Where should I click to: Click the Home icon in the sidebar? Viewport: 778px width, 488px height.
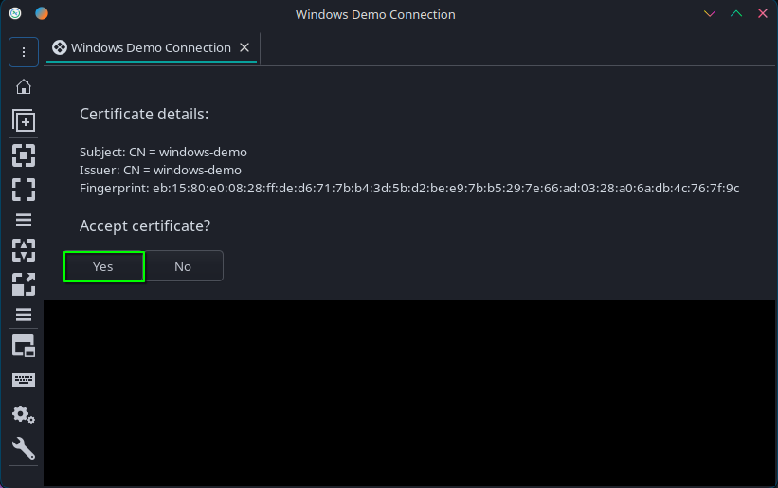coord(24,87)
